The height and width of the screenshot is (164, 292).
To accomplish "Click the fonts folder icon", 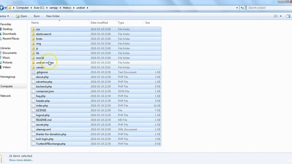I will pos(33,39).
